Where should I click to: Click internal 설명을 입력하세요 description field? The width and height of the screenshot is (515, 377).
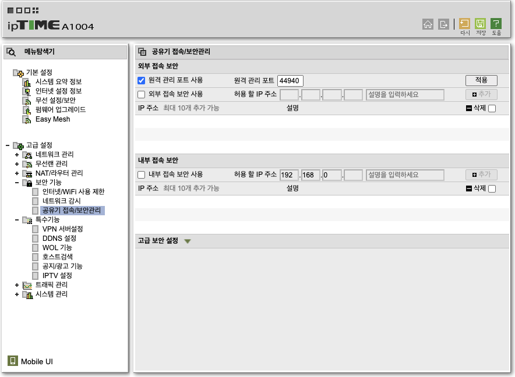coord(405,175)
